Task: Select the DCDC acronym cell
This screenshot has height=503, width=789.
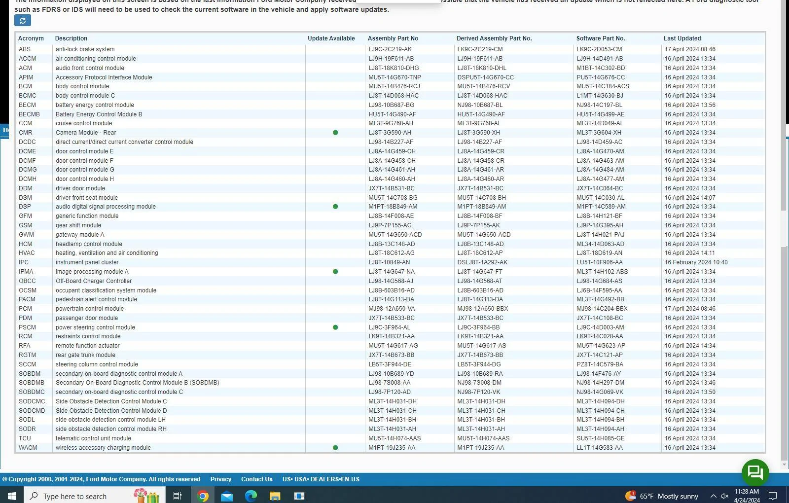Action: 27,142
